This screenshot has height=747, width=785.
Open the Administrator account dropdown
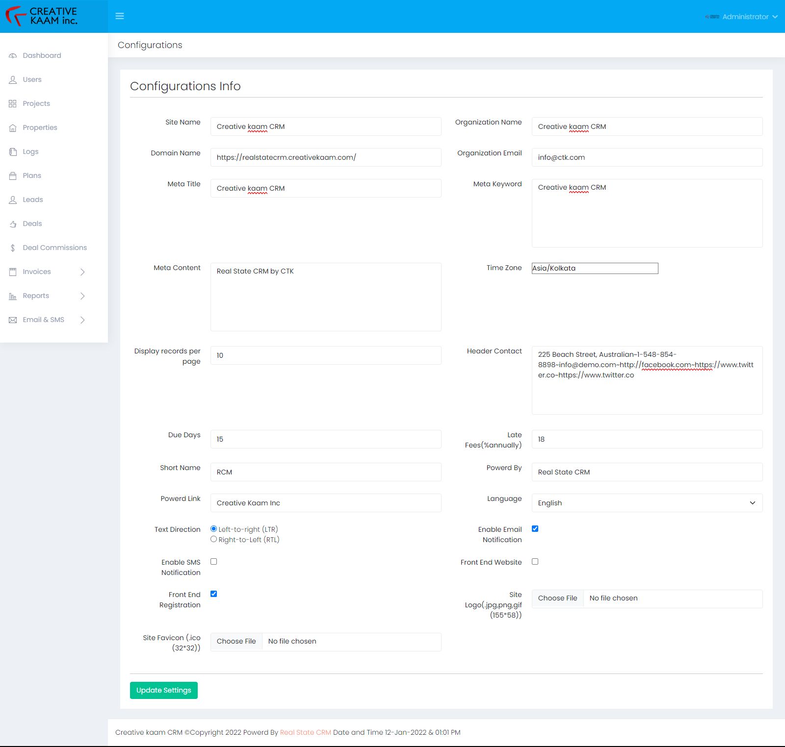click(x=741, y=17)
